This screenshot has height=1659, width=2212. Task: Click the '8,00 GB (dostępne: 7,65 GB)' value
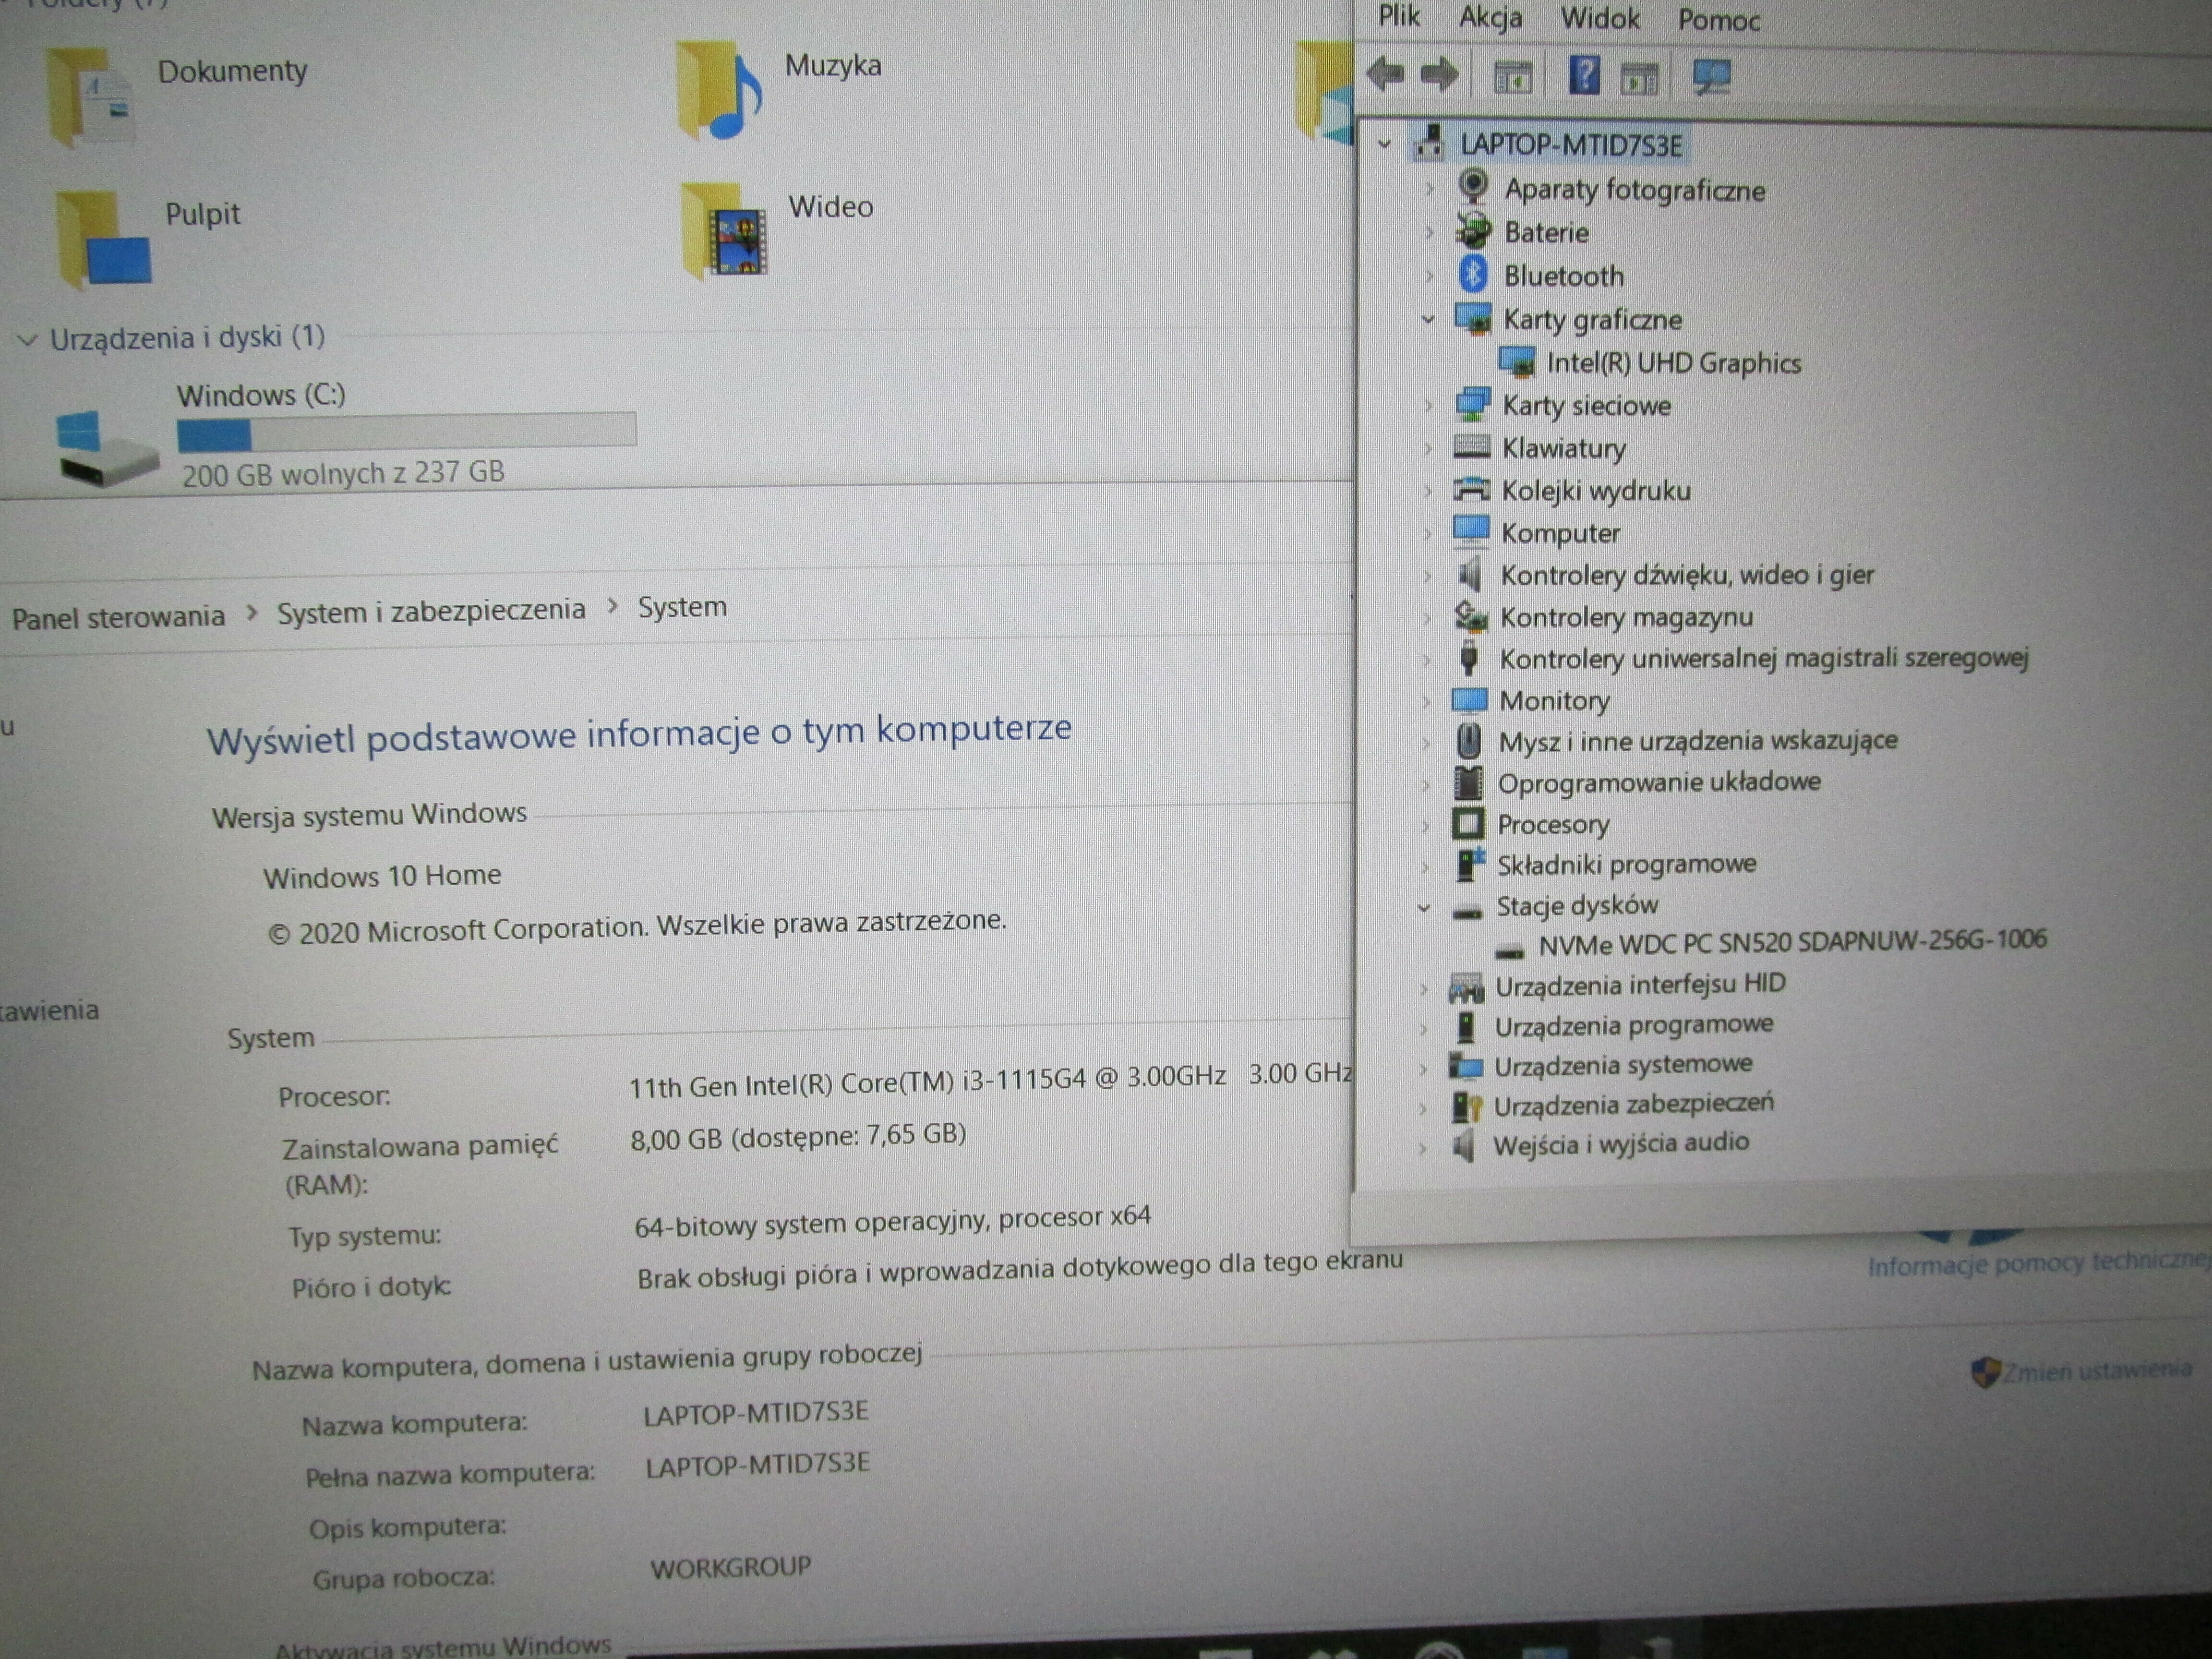798,1137
